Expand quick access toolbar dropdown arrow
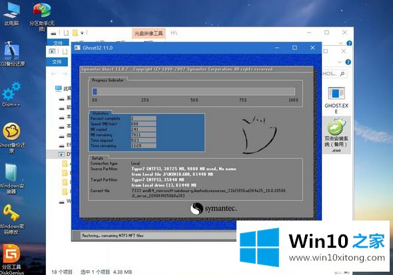The width and height of the screenshot is (393, 275). pos(82,33)
